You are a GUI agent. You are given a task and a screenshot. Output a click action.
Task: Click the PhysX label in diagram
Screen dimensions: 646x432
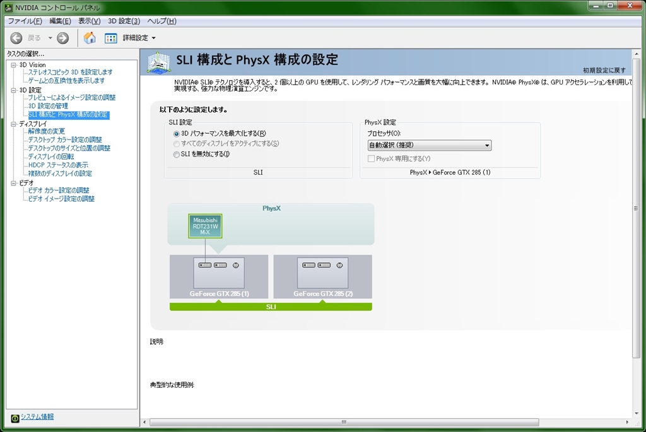(271, 208)
